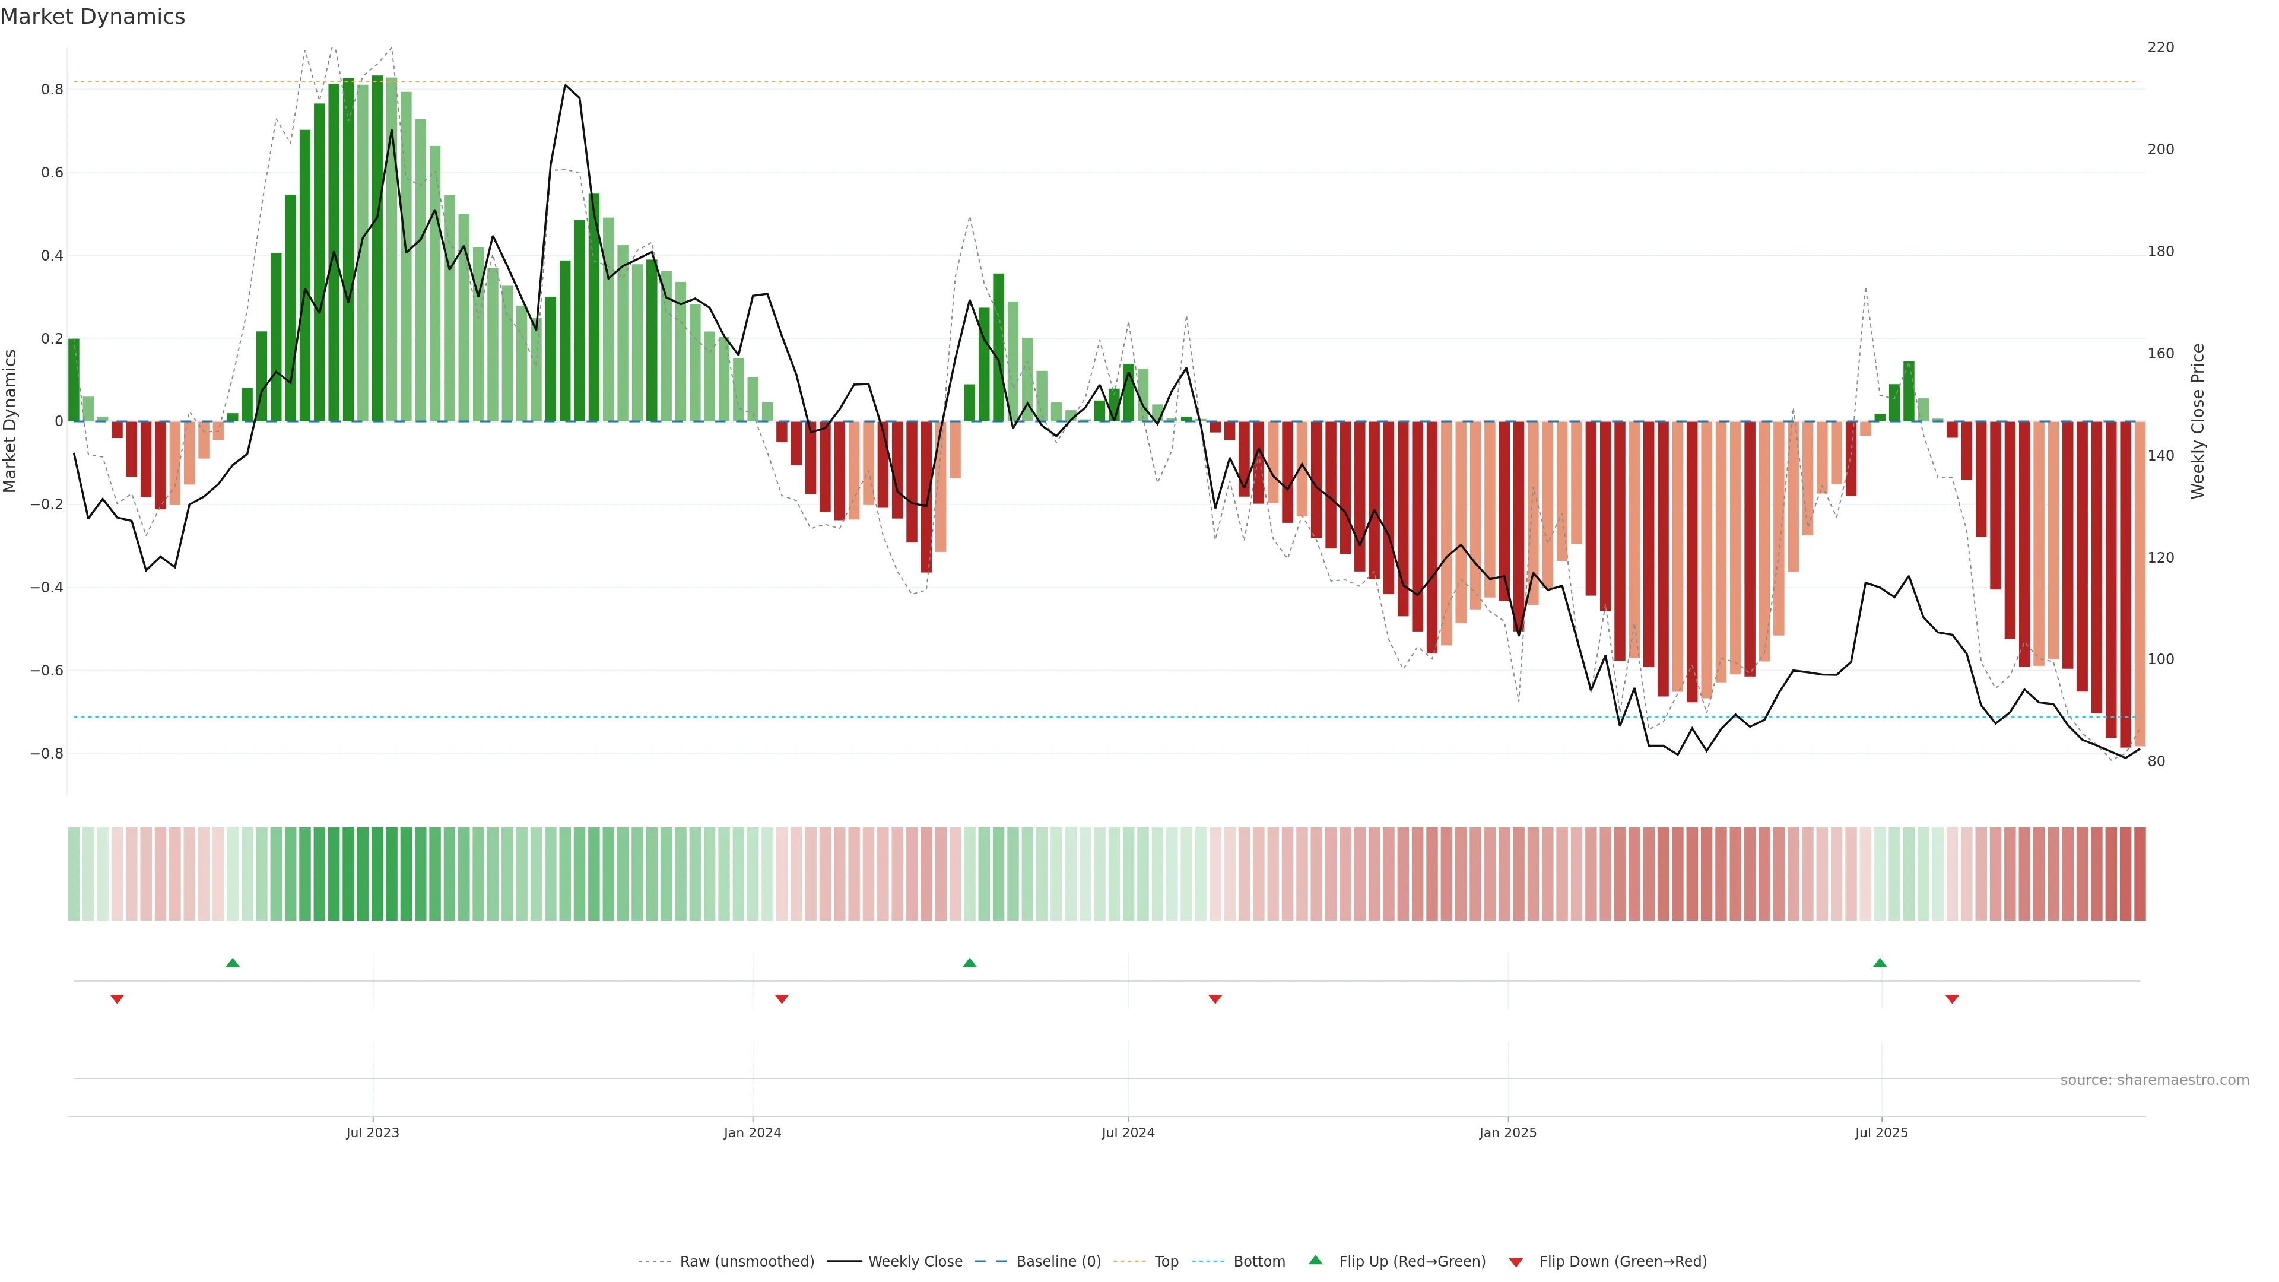Click the darkest red heat strip cell at far right
Image resolution: width=2279 pixels, height=1282 pixels.
[2139, 873]
